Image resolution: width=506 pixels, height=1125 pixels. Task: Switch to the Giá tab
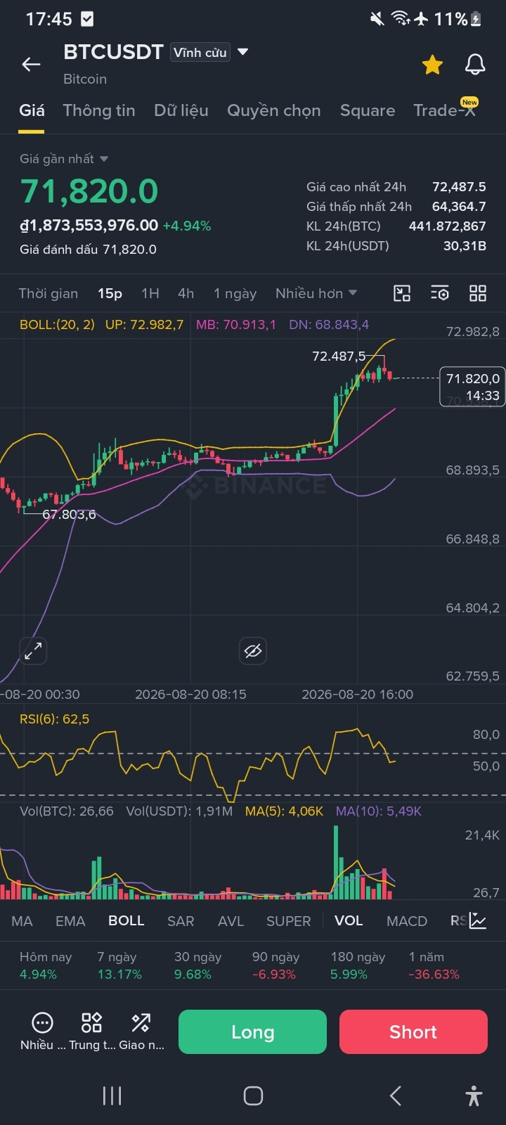tap(32, 110)
